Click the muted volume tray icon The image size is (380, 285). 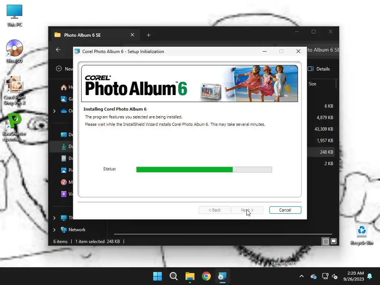(x=335, y=276)
